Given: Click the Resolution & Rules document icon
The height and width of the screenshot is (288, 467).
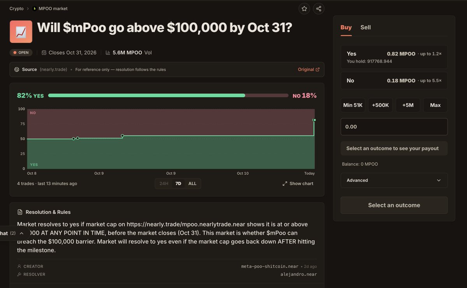Looking at the screenshot, I should click(20, 212).
